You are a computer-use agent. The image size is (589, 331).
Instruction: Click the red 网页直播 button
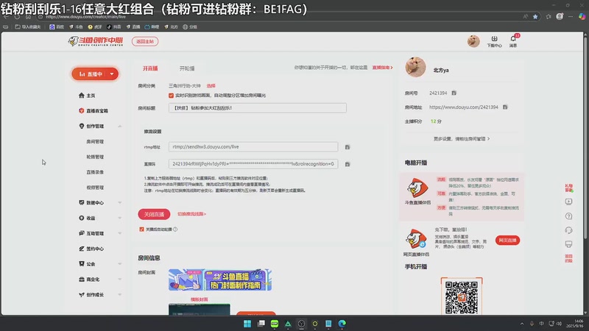507,241
